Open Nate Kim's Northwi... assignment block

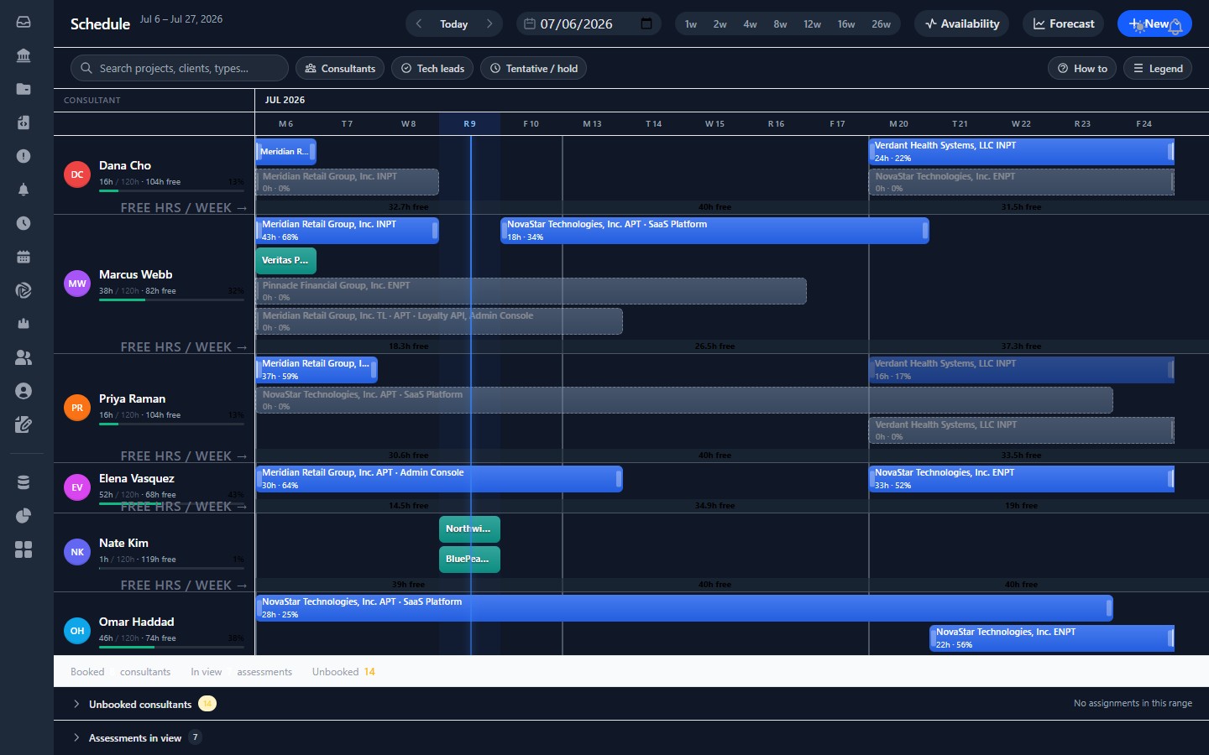click(469, 529)
